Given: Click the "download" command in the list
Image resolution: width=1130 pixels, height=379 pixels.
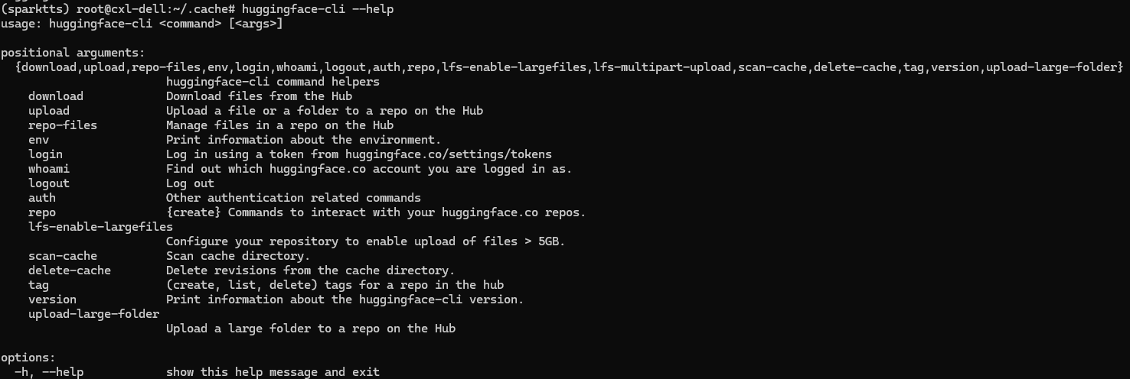Looking at the screenshot, I should tap(56, 96).
